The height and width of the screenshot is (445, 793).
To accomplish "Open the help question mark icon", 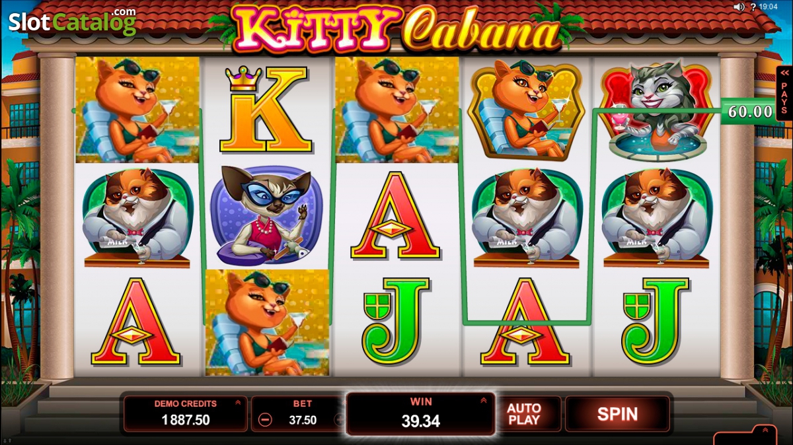I will click(753, 7).
